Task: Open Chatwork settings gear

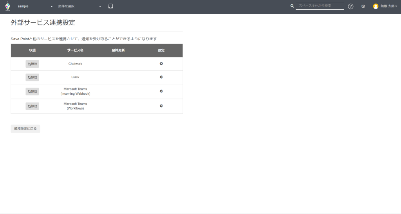Action: 161,64
